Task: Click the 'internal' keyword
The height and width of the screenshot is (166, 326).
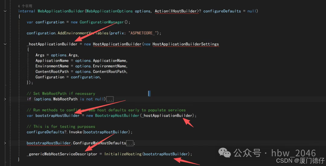Action: click(x=27, y=11)
